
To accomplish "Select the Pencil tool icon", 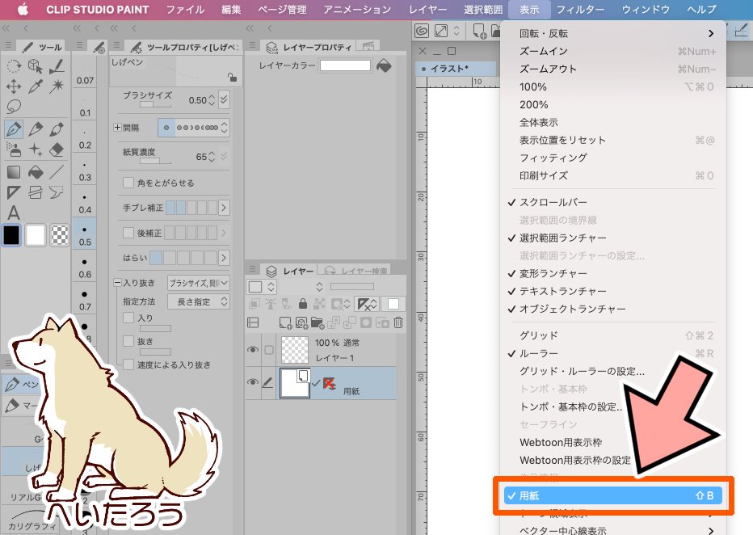I will pyautogui.click(x=36, y=129).
